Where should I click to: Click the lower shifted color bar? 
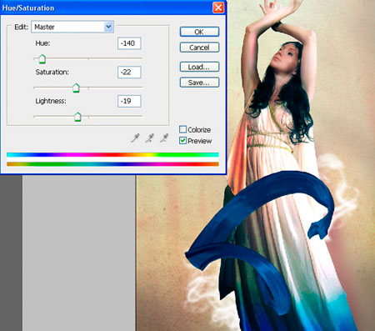(x=112, y=164)
